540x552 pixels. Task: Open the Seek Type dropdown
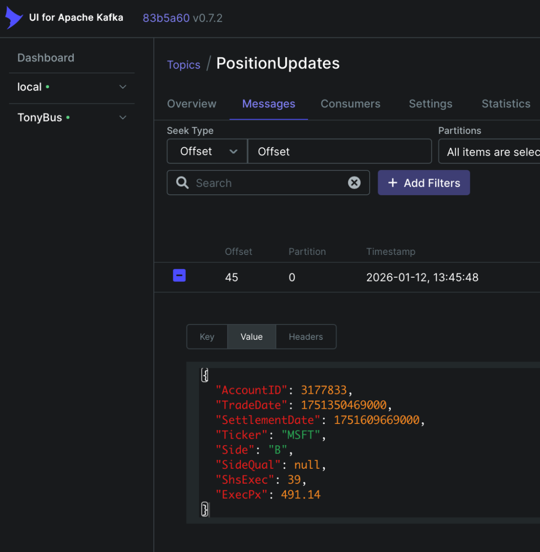(207, 151)
